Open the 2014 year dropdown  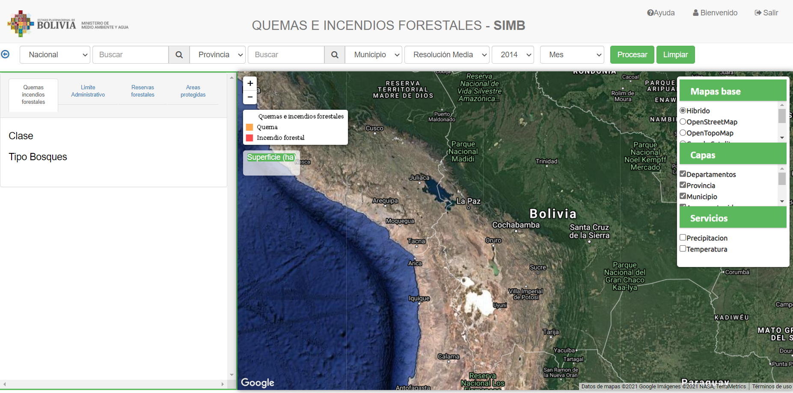tap(513, 55)
